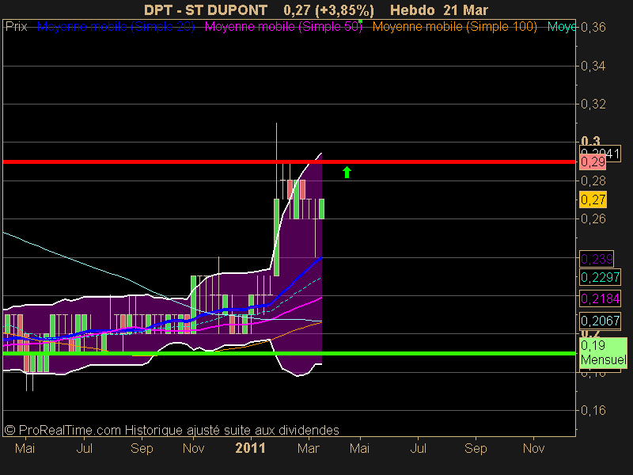The height and width of the screenshot is (475, 633).
Task: Select the 'Hebdo' timeframe label
Action: tap(412, 9)
